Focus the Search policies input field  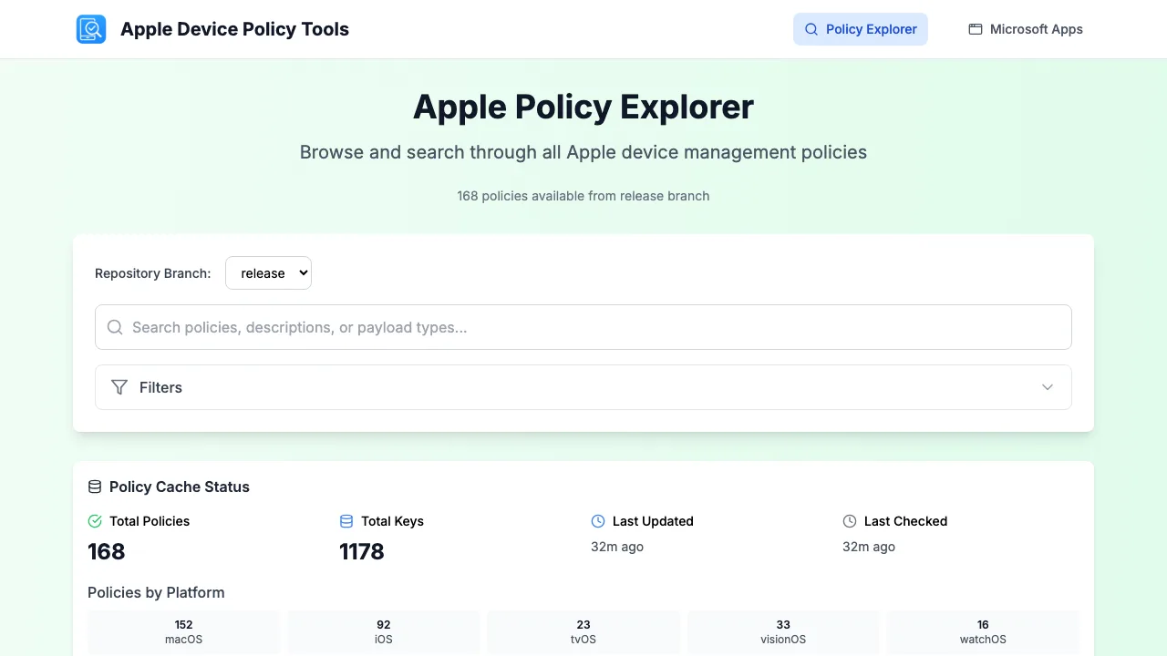[583, 327]
